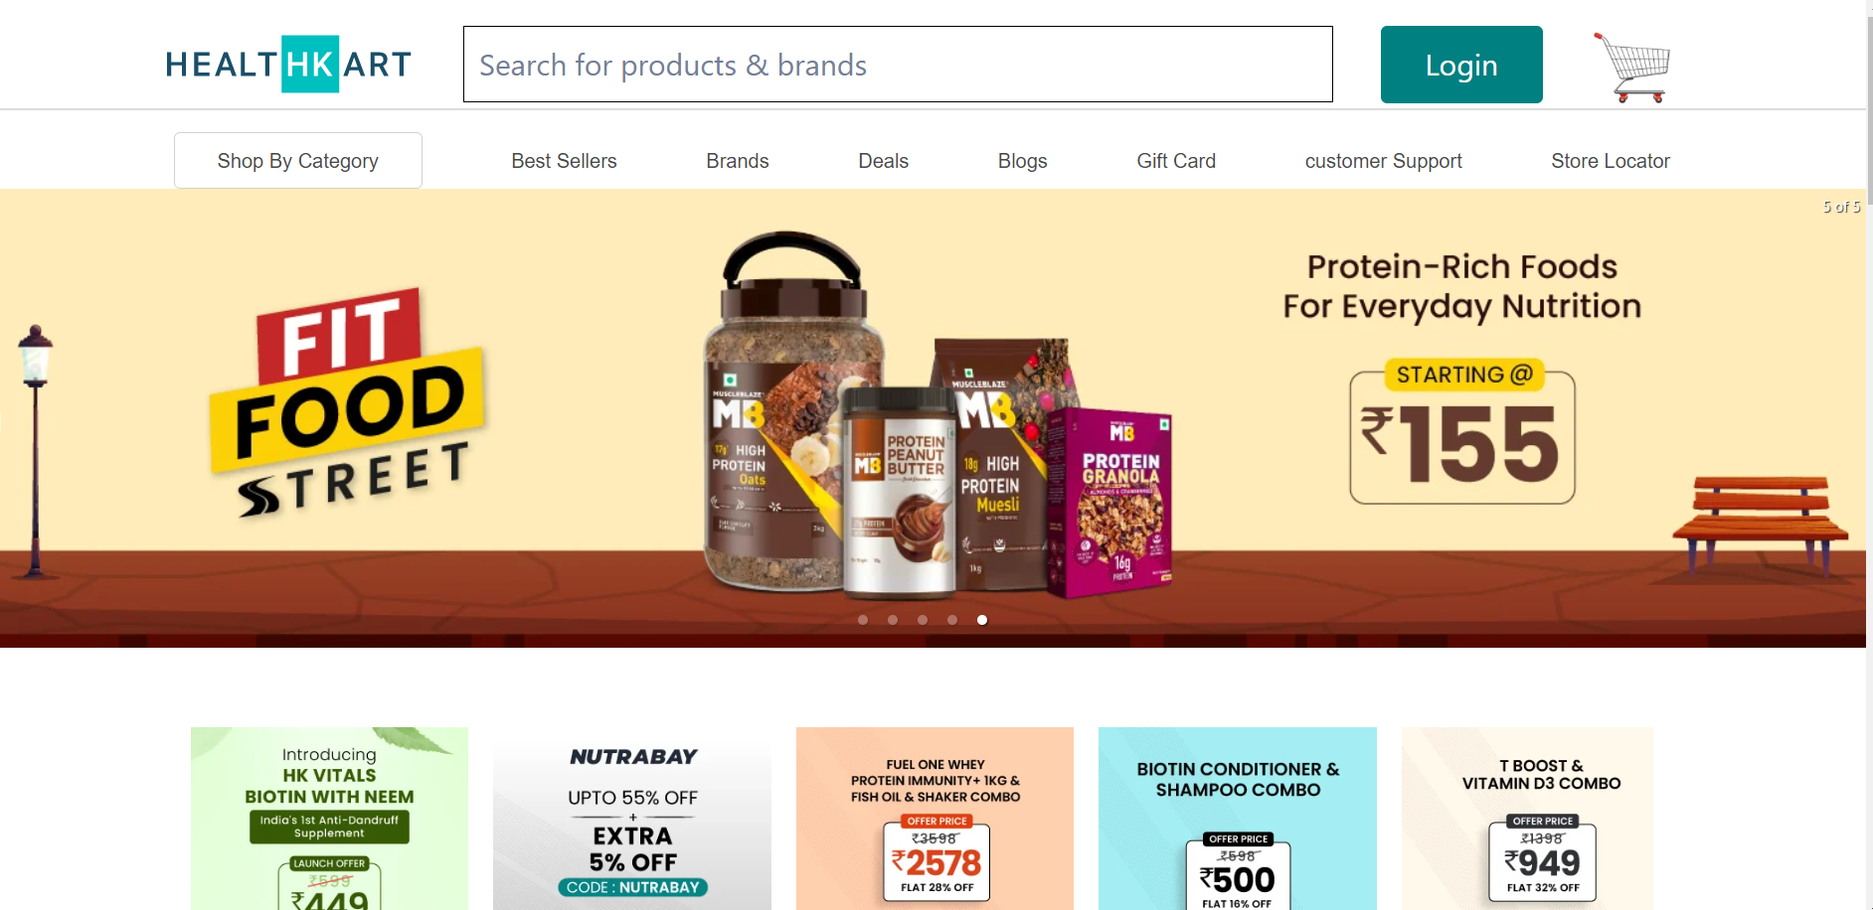The image size is (1873, 910).
Task: Click the HealthKart logo
Action: tap(288, 65)
